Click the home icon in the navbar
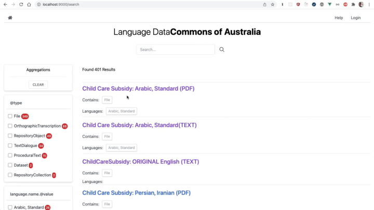The image size is (374, 210). [10, 18]
